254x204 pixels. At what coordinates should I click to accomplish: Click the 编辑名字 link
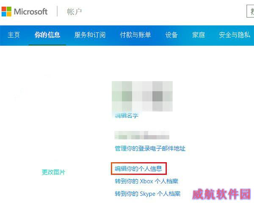127,115
